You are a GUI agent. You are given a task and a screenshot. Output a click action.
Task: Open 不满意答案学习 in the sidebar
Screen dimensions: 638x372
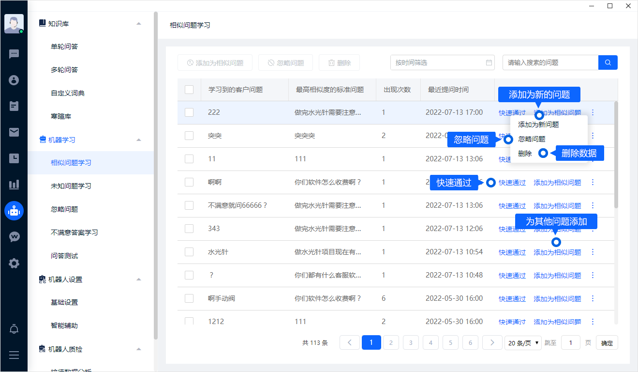coord(74,232)
